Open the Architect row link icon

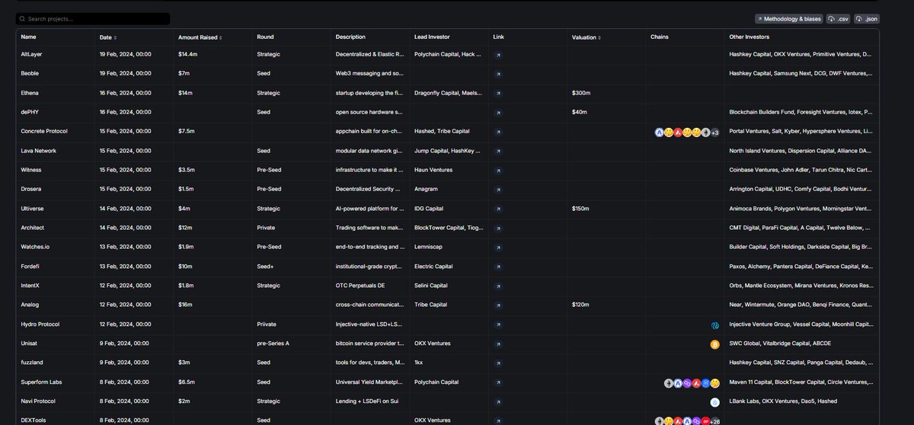click(498, 228)
